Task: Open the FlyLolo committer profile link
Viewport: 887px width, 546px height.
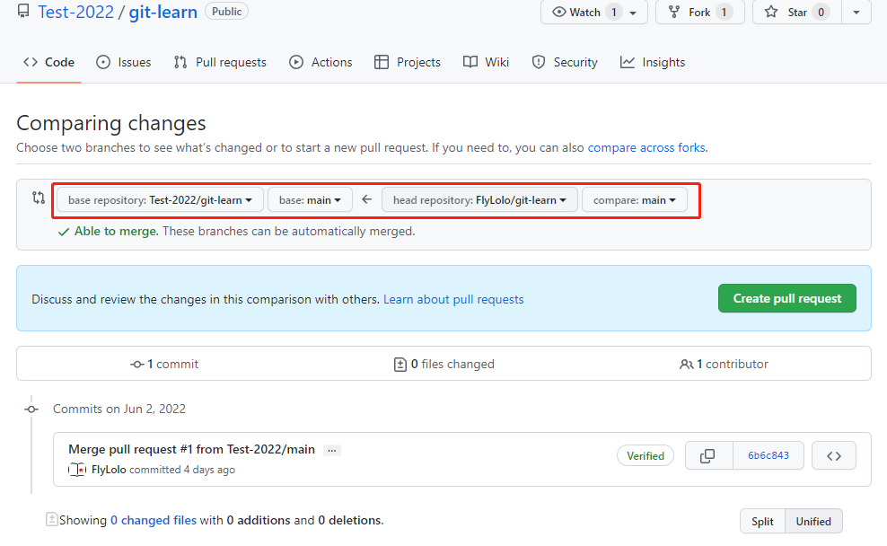Action: click(x=109, y=470)
